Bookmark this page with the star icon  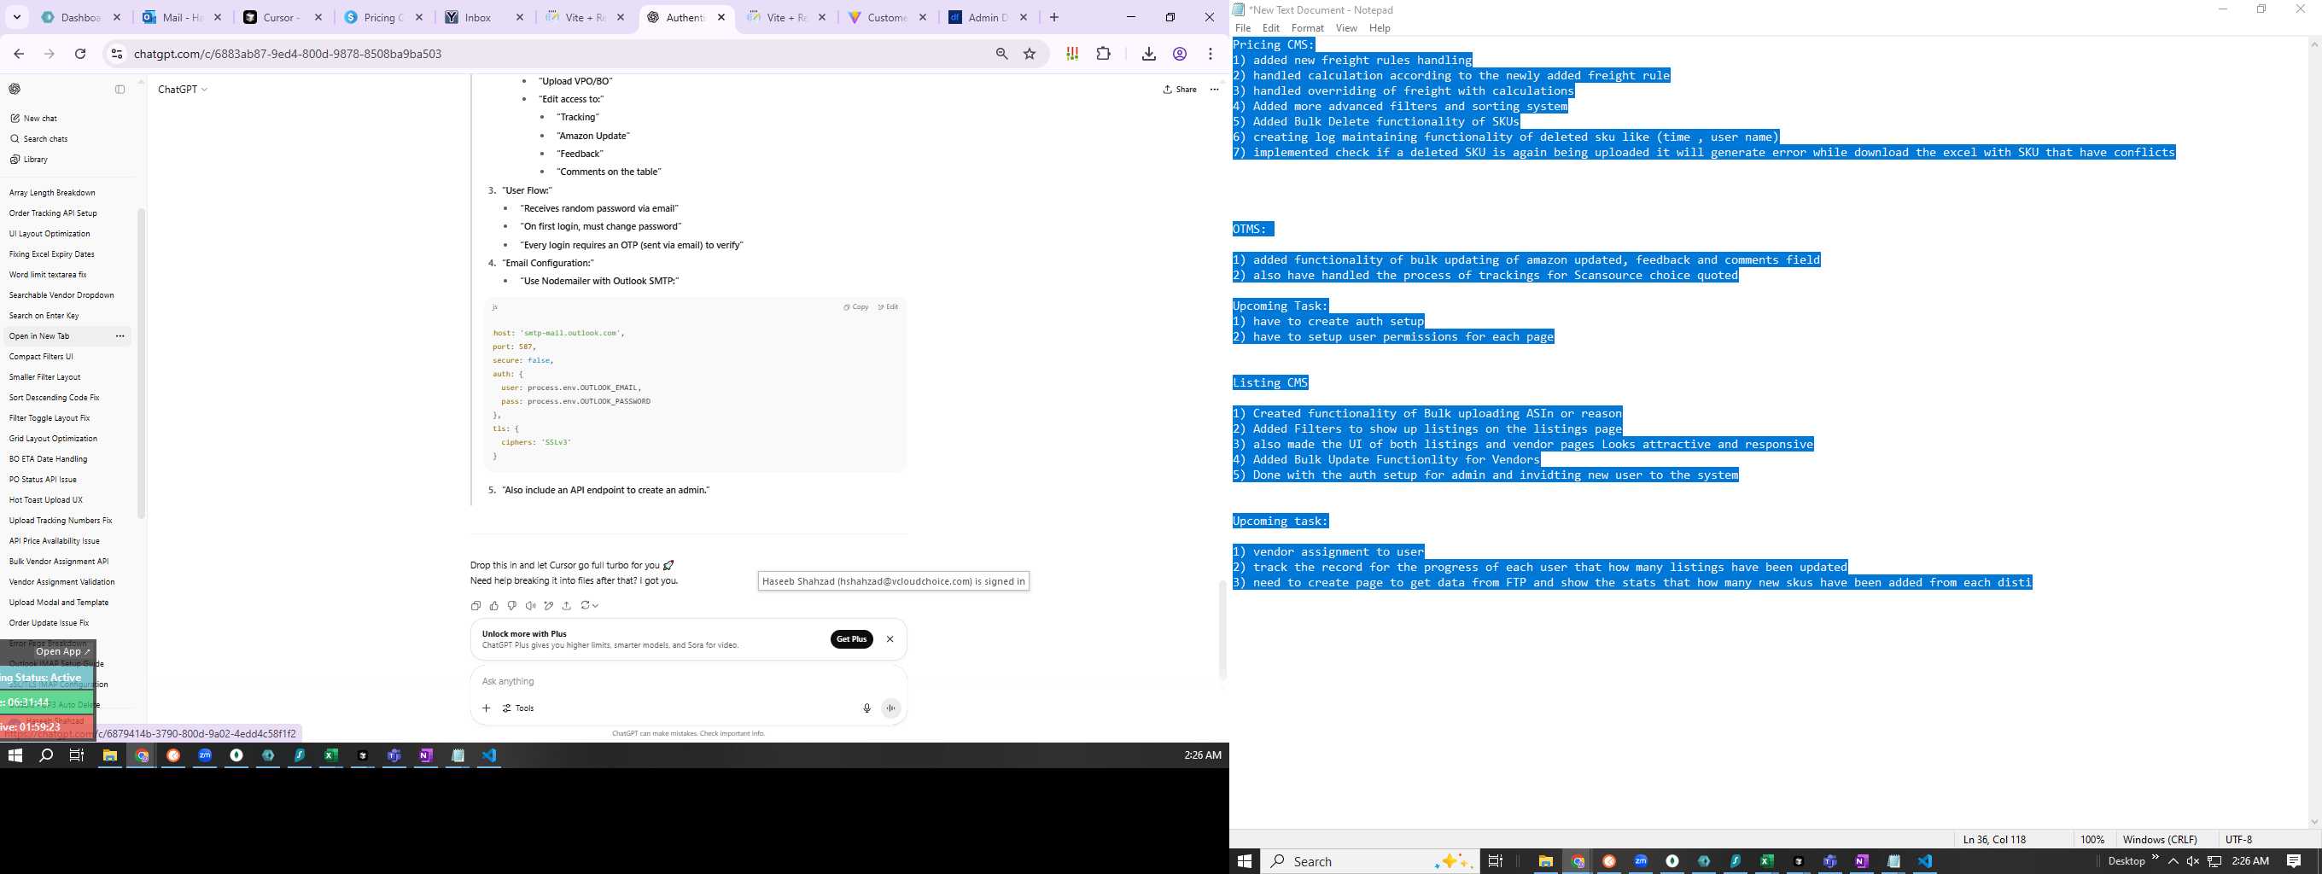[x=1030, y=54]
